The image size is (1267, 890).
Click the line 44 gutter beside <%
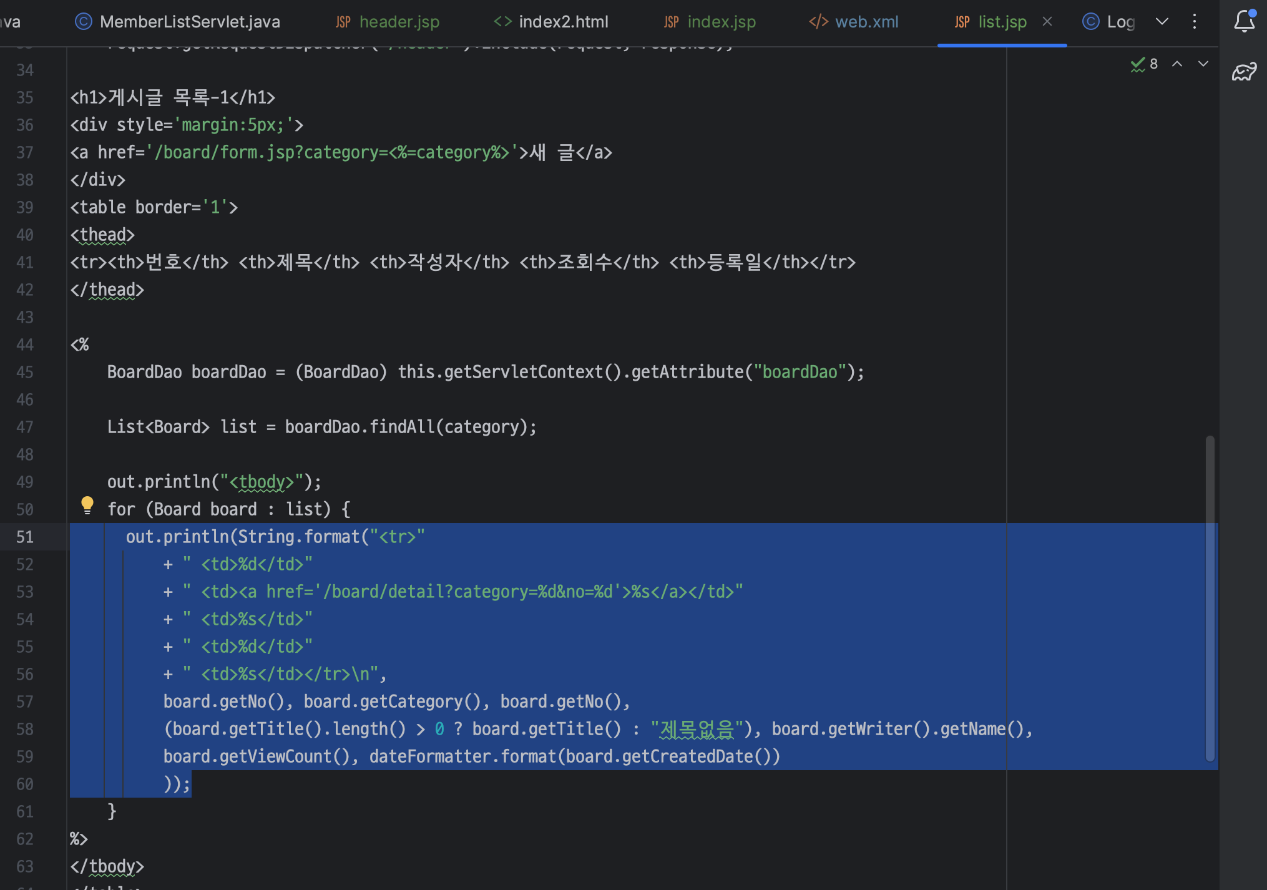tap(25, 345)
